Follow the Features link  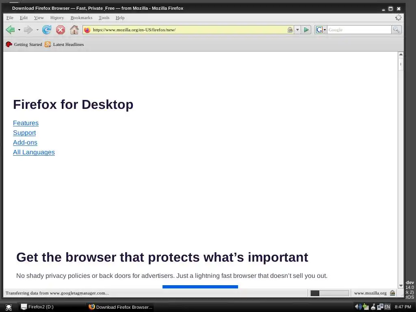coord(26,123)
